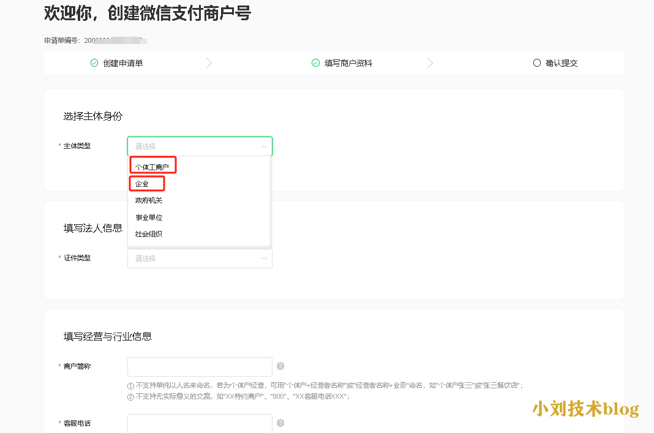Select 政府机关 option
654x433 pixels.
[x=149, y=200]
